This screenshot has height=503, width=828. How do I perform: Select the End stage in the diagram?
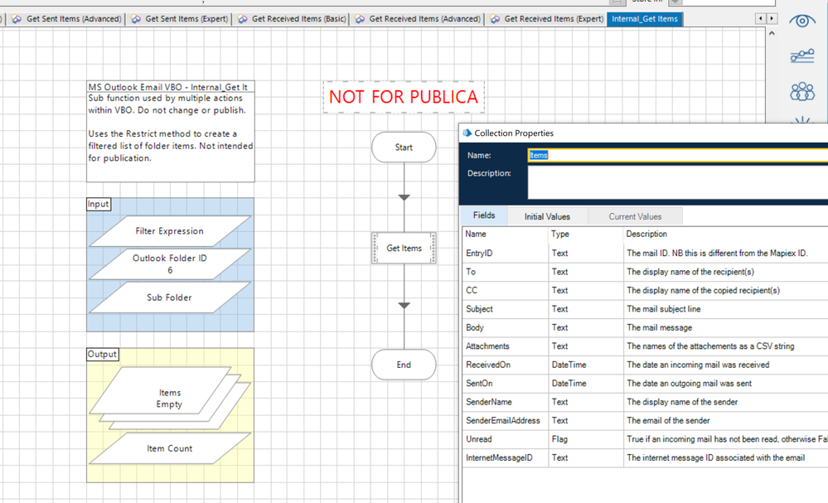[x=404, y=365]
